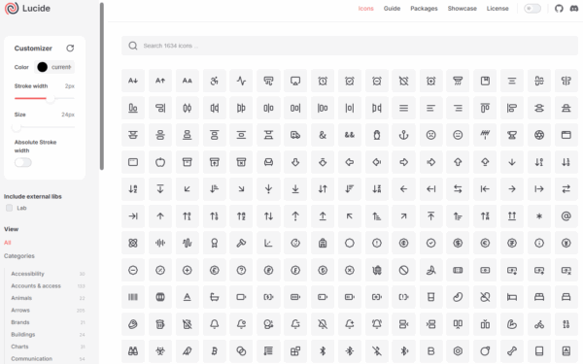Open the Charts category
Image resolution: width=583 pixels, height=364 pixels.
point(19,347)
